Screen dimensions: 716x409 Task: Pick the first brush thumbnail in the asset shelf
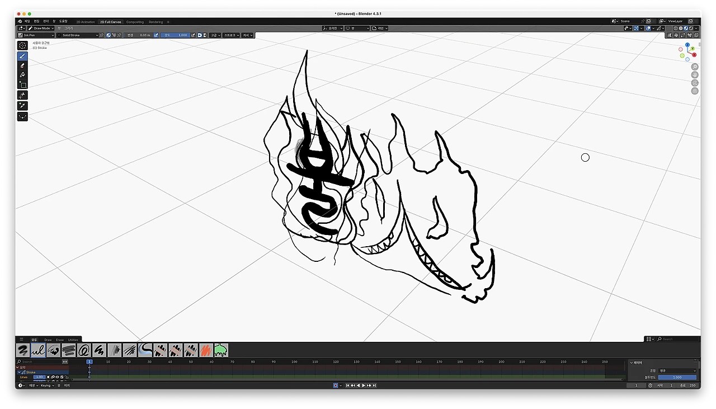click(23, 350)
